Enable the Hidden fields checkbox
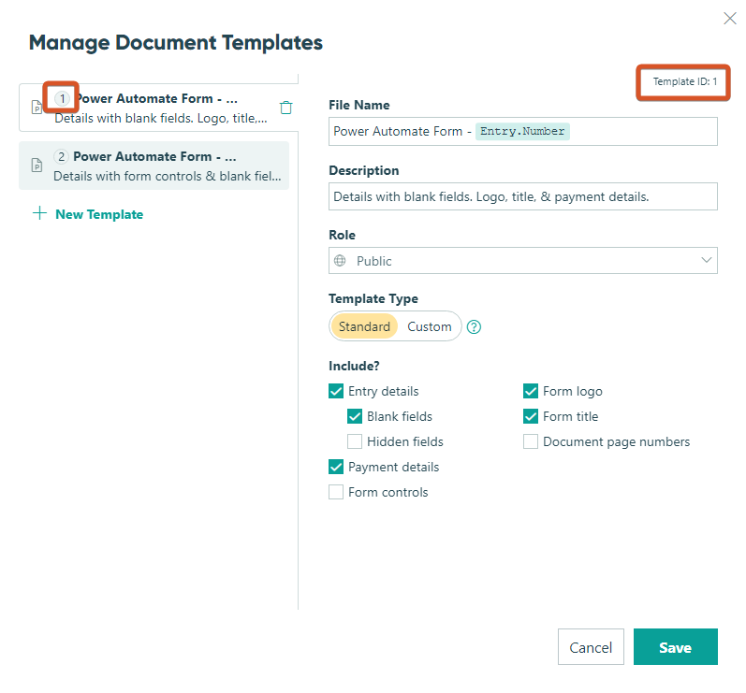This screenshot has width=746, height=693. point(355,441)
